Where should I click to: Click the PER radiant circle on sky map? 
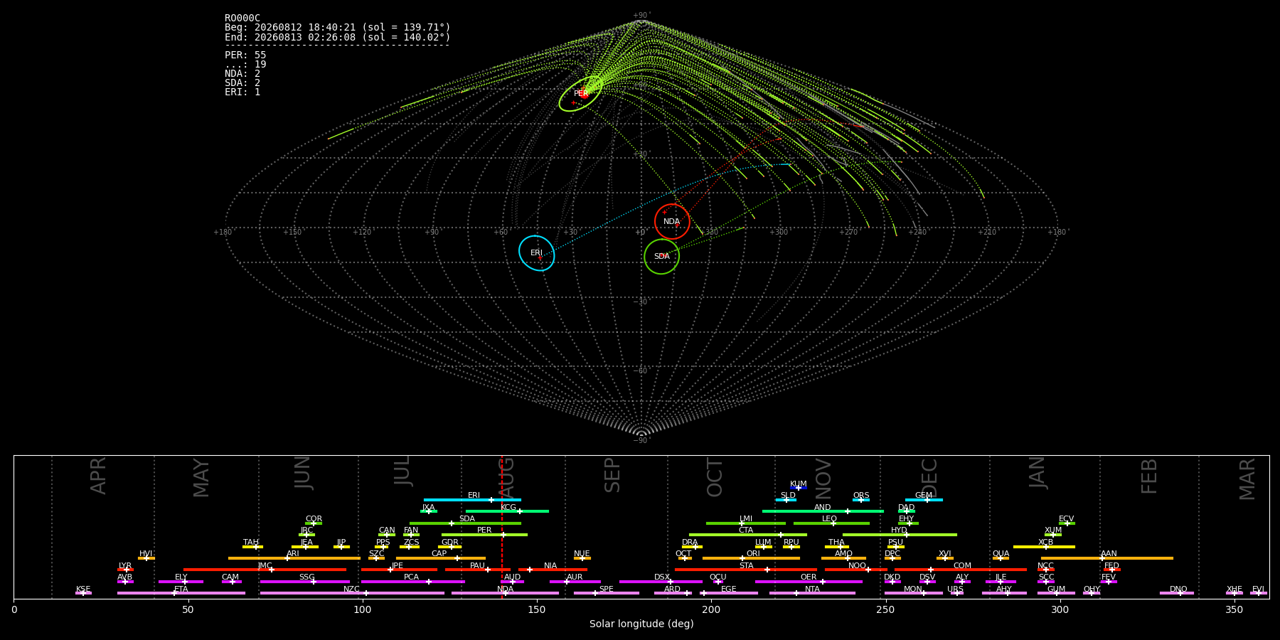coord(580,94)
